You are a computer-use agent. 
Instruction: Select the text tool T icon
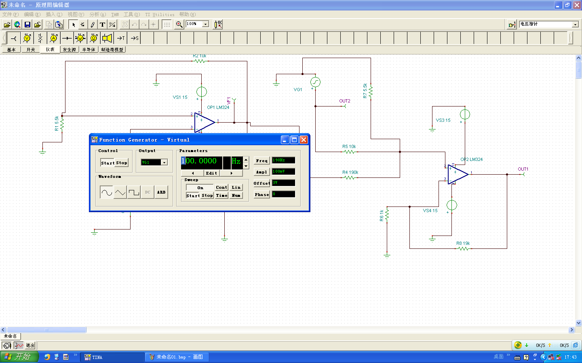coord(102,25)
